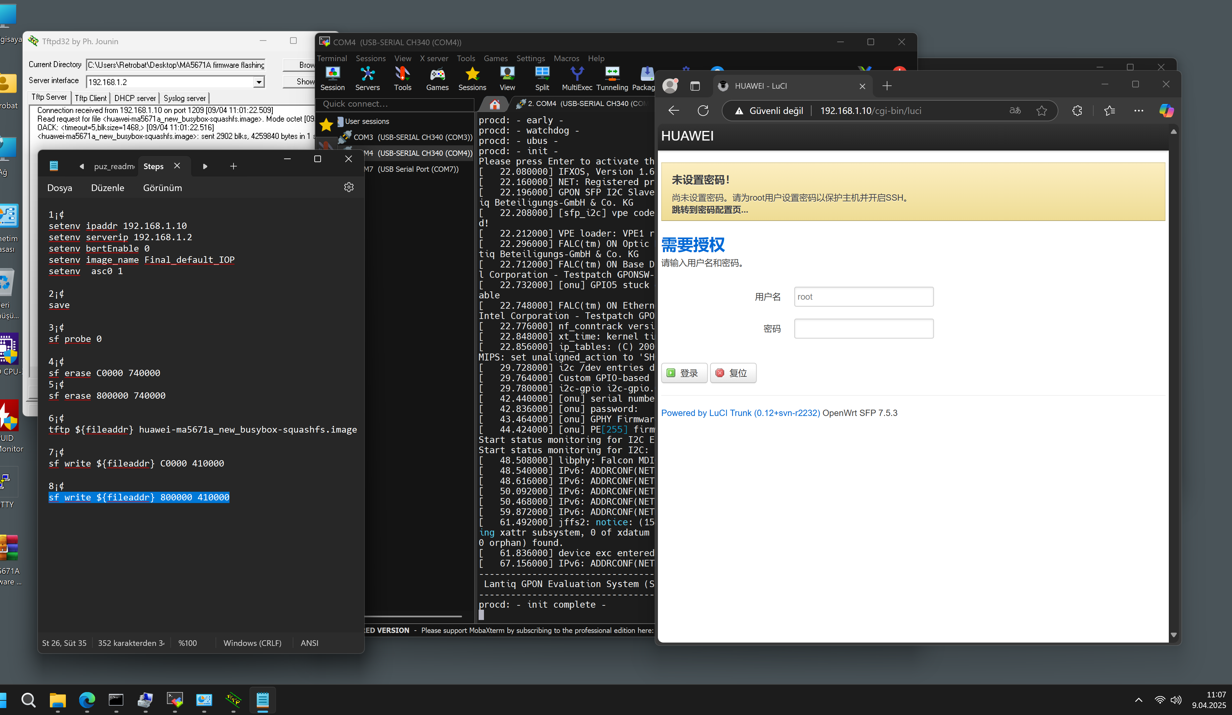This screenshot has width=1232, height=715.
Task: Switch to Tftp Client tab in Tftpd32
Action: [90, 98]
